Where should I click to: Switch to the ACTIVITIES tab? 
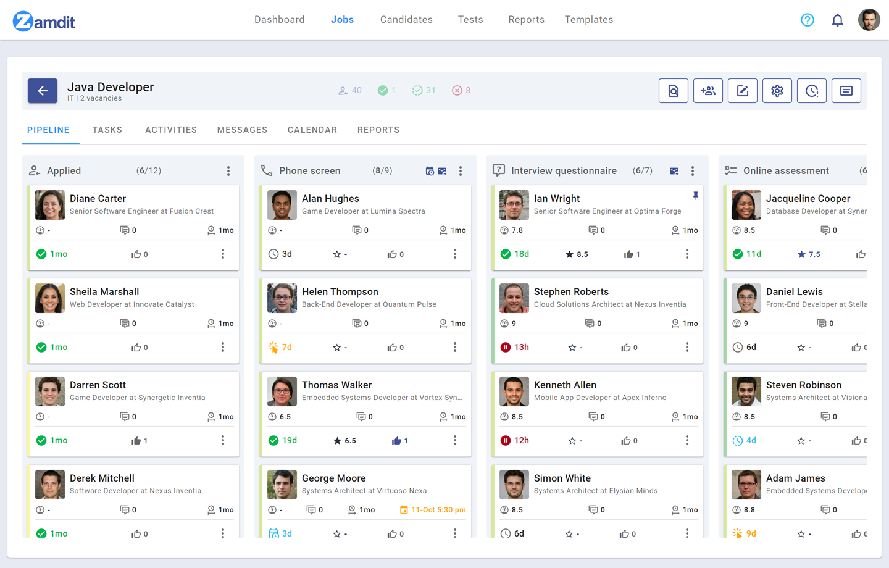(171, 130)
